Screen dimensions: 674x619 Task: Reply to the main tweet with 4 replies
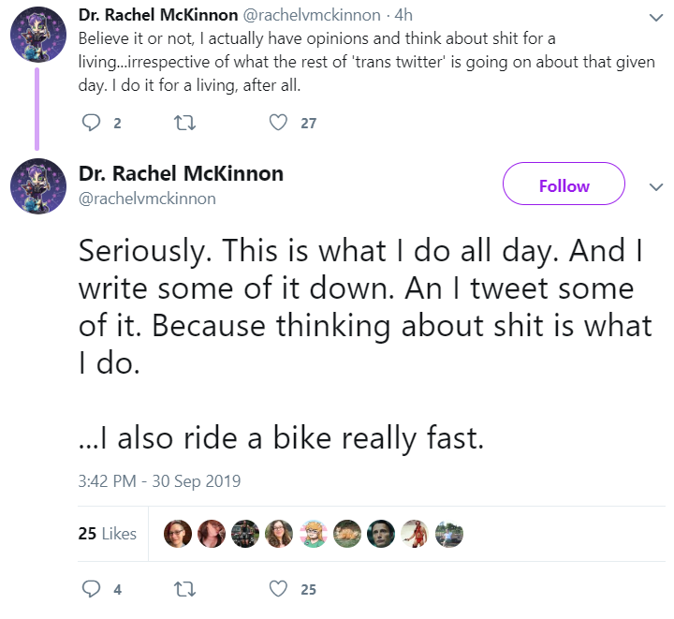point(91,589)
